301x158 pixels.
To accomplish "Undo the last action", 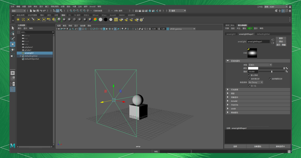I will 41,11.
